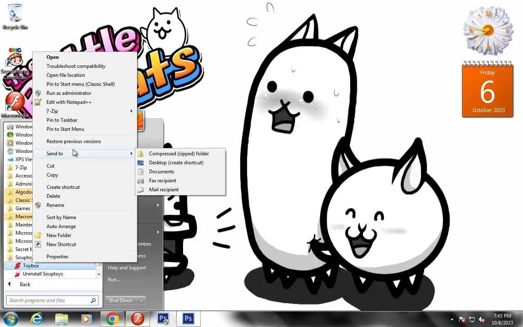Screen dimensions: 523x327
Task: Select Auto Arrange
Action: (x=85, y=226)
